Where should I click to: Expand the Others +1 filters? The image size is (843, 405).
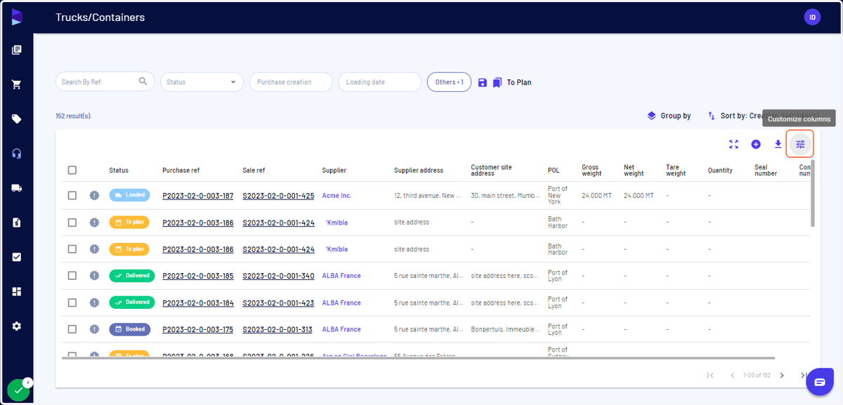point(449,82)
